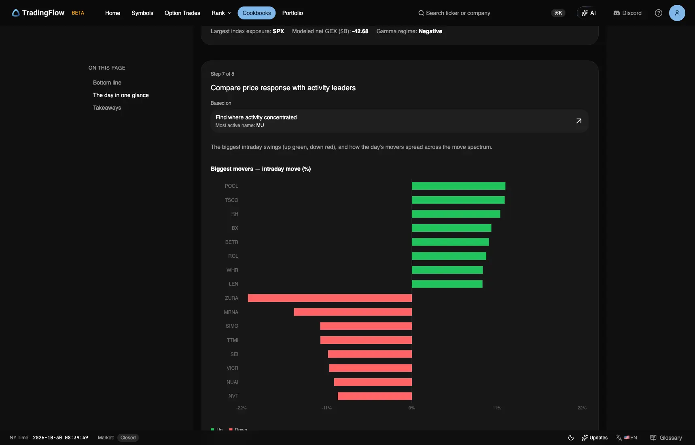695x445 pixels.
Task: Focus the Search ticker or company field
Action: 458,13
